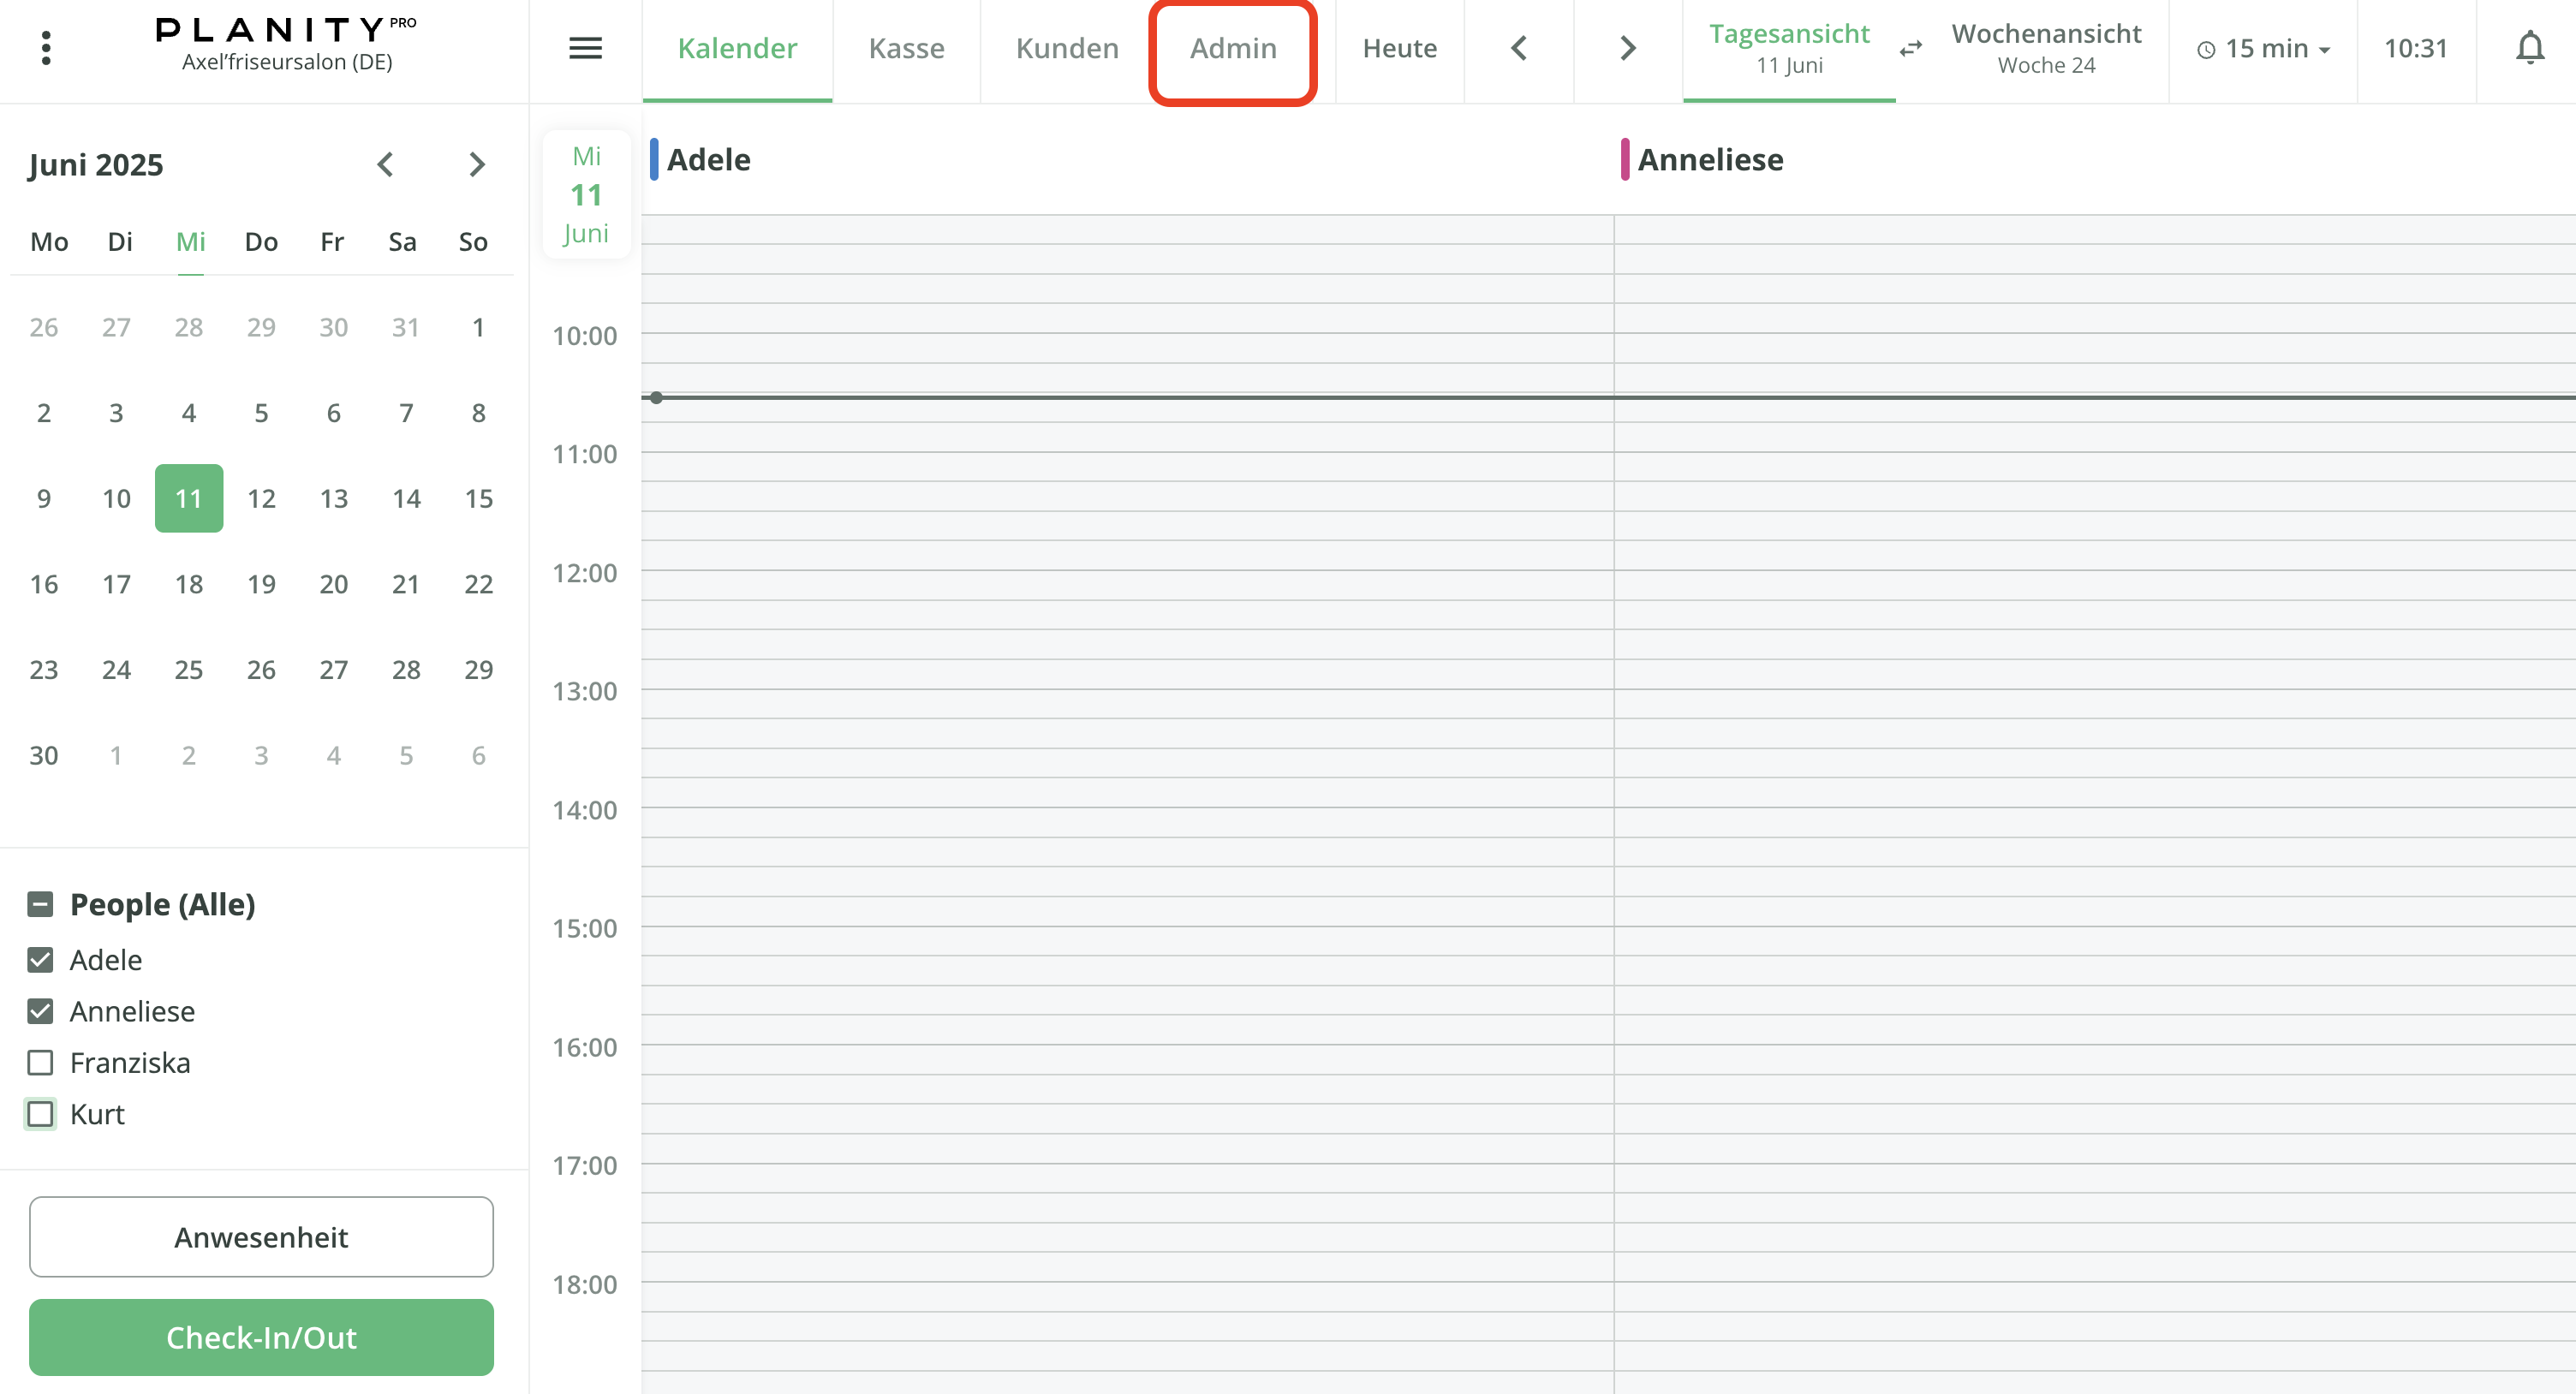Click the clock icon next to 15 min
This screenshot has height=1394, width=2576.
click(x=2207, y=48)
